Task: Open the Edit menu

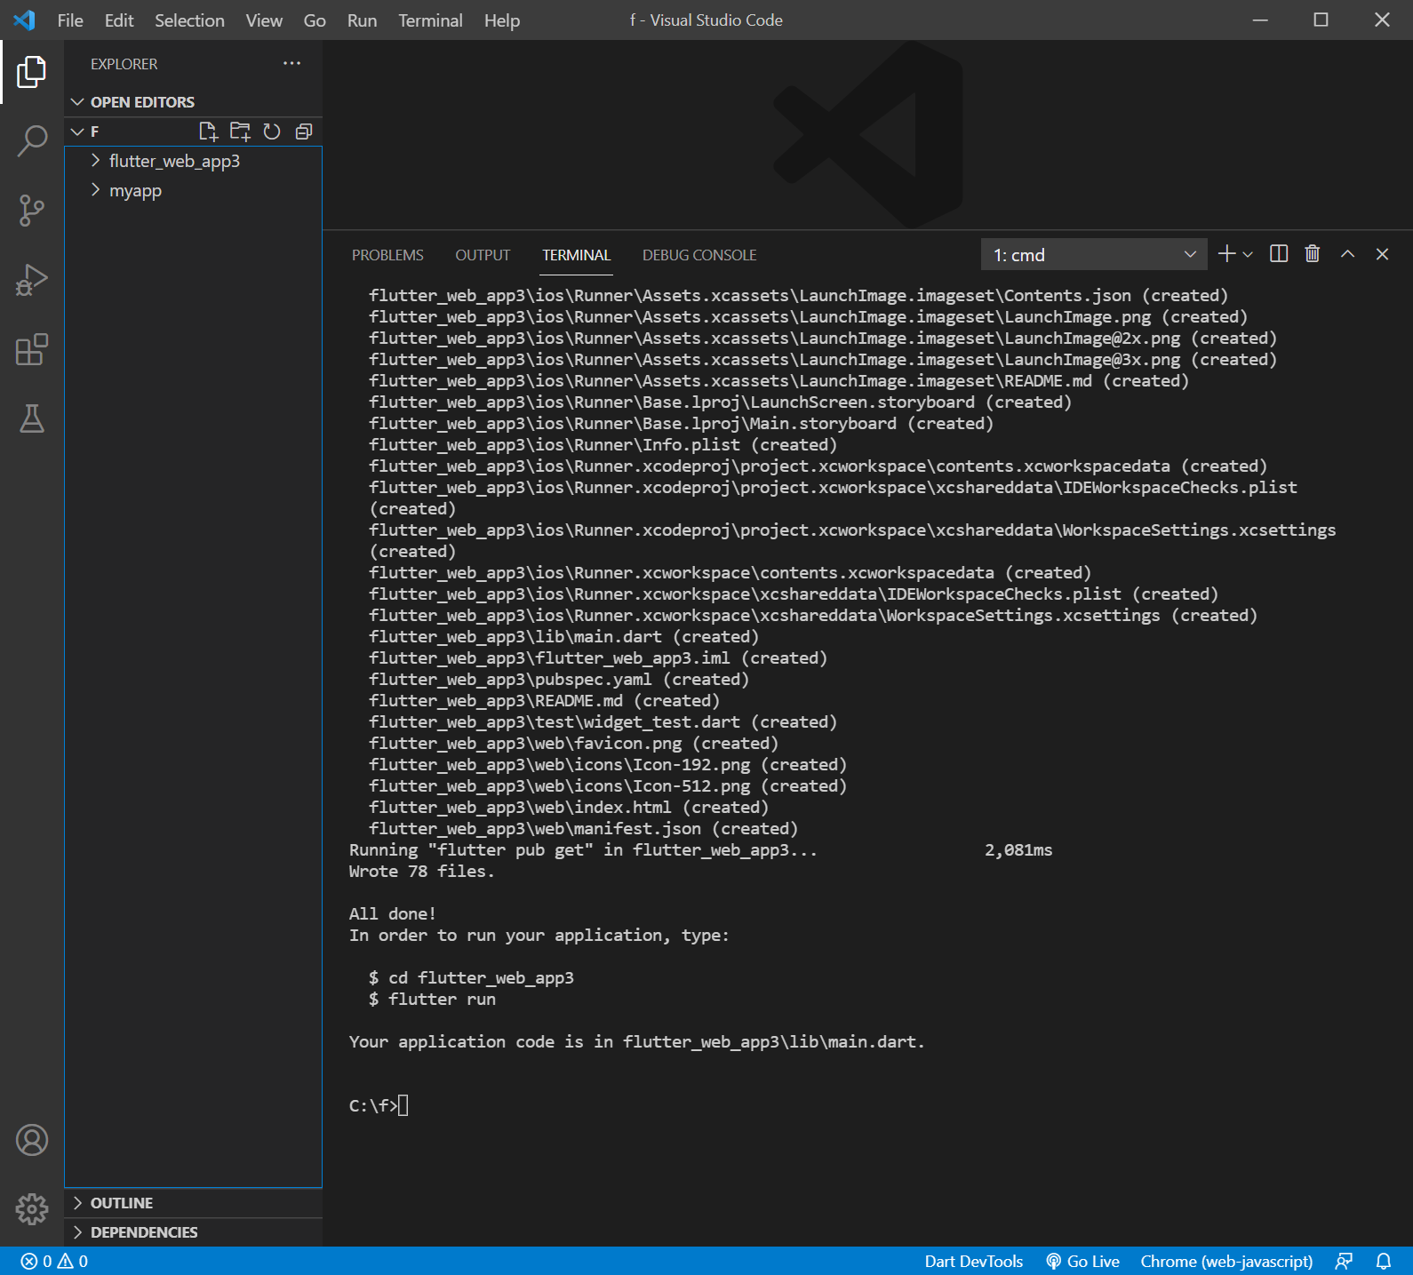Action: coord(119,20)
